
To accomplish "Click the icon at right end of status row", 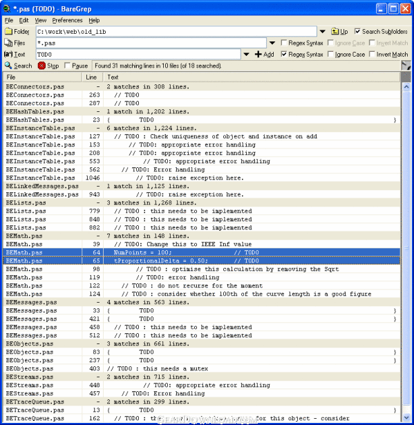I will tap(406, 66).
